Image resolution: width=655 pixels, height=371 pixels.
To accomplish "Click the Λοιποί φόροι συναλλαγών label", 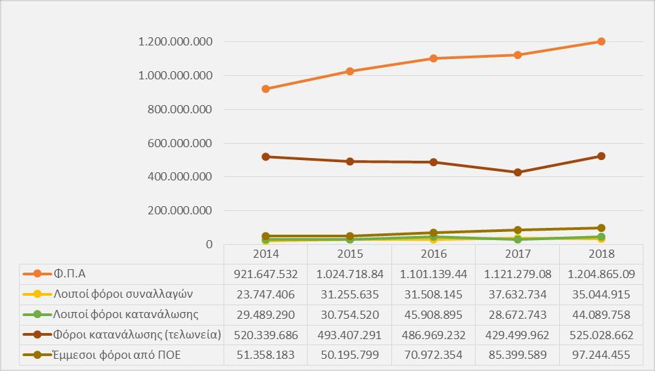I will coord(123,294).
